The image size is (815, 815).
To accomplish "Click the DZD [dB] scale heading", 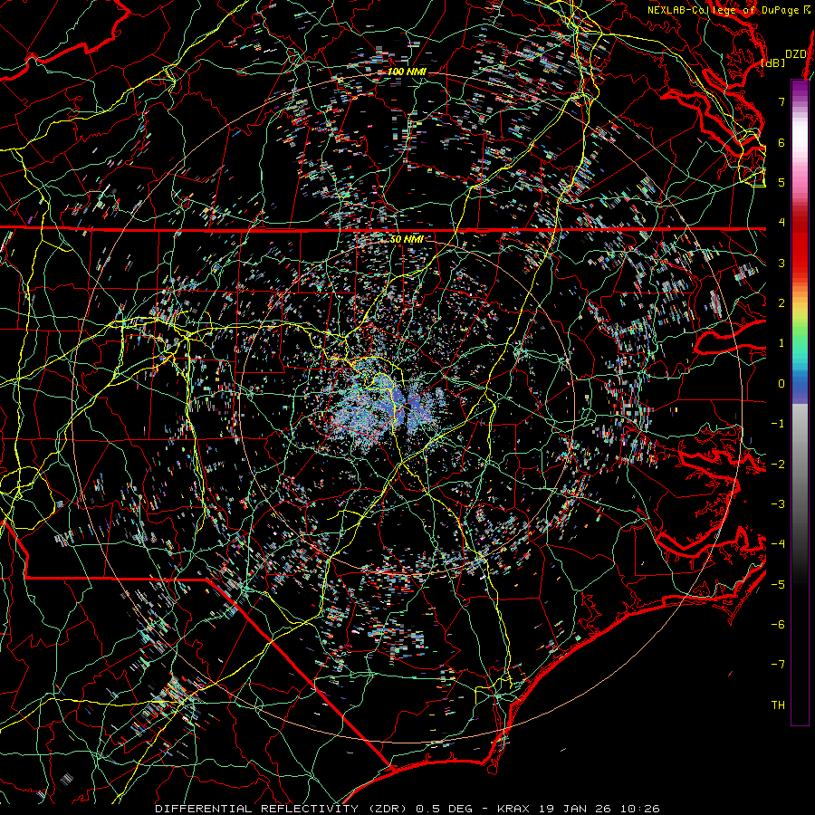I will (784, 58).
